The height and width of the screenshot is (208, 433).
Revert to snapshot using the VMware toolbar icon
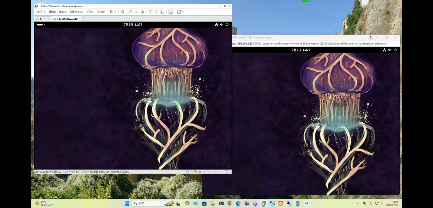point(136,12)
